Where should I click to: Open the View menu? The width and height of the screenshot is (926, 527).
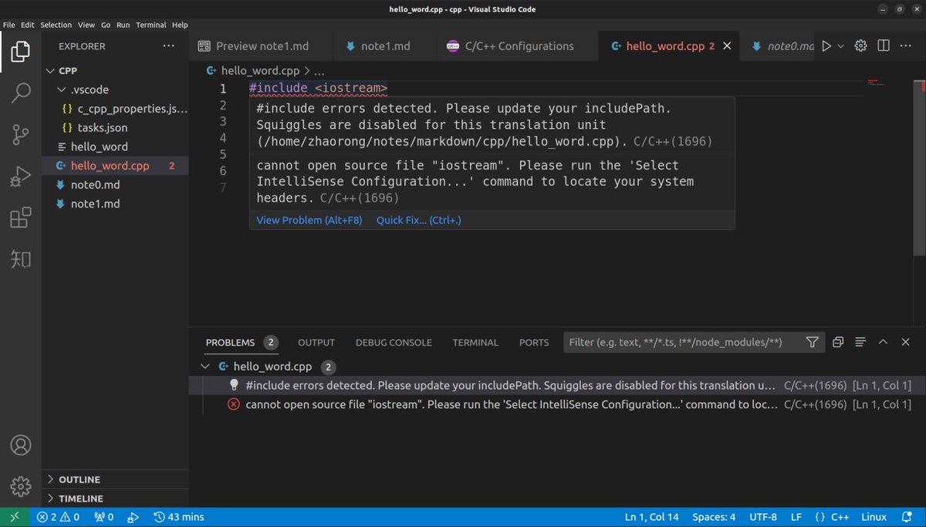click(x=86, y=25)
